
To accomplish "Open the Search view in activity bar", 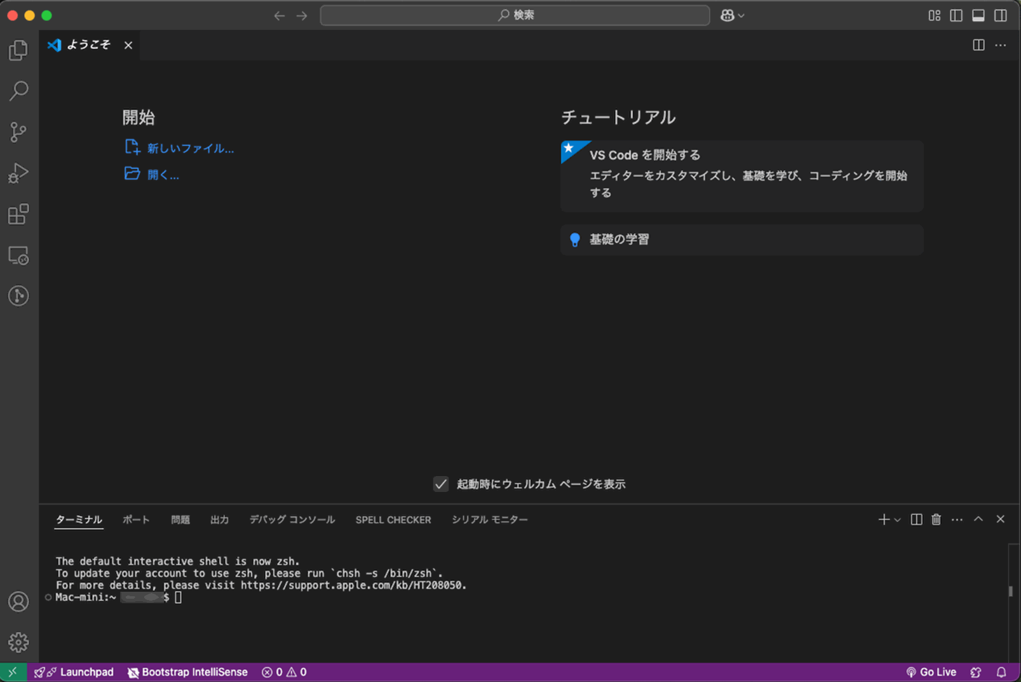I will tap(18, 91).
